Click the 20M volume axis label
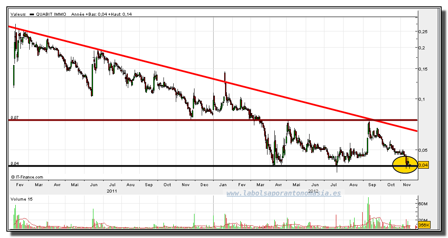 click(x=423, y=220)
